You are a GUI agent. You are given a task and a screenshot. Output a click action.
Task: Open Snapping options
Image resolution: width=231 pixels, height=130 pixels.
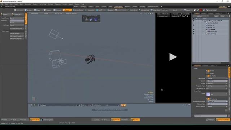click(x=110, y=10)
